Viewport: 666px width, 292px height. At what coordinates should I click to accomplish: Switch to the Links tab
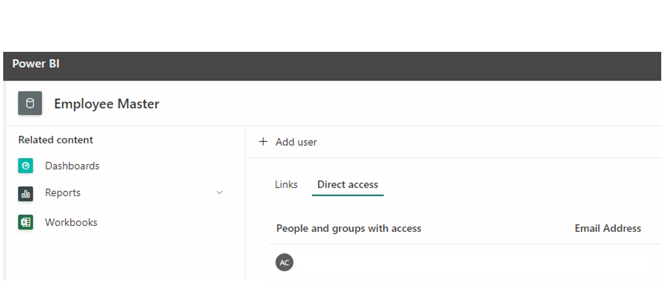coord(286,185)
